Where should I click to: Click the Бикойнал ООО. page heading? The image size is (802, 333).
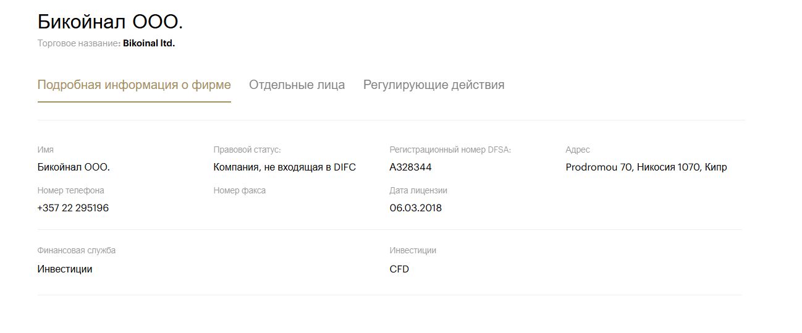coord(111,22)
